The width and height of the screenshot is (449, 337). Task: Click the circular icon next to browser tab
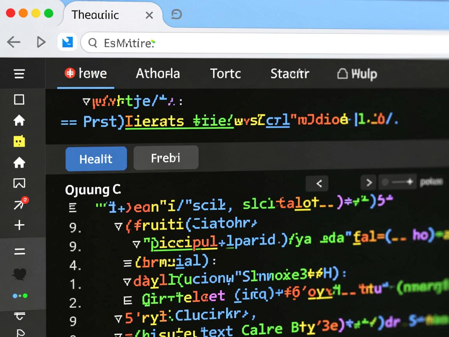pyautogui.click(x=177, y=14)
